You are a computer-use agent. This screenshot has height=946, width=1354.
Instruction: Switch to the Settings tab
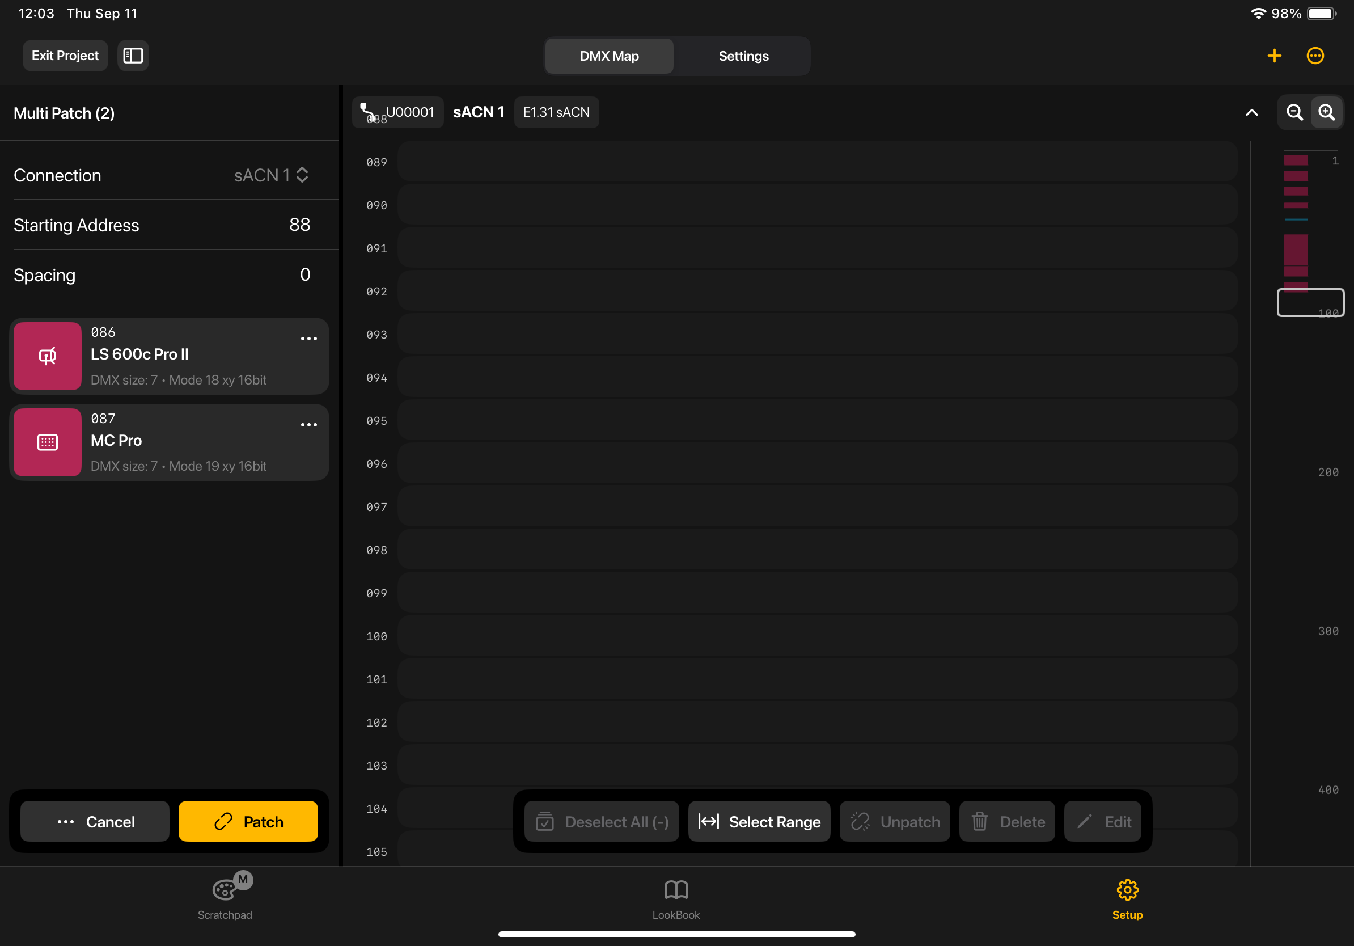(x=743, y=56)
